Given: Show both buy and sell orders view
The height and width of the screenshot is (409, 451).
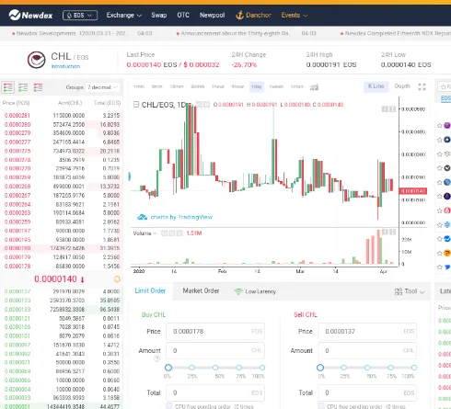Looking at the screenshot, I should coord(8,87).
